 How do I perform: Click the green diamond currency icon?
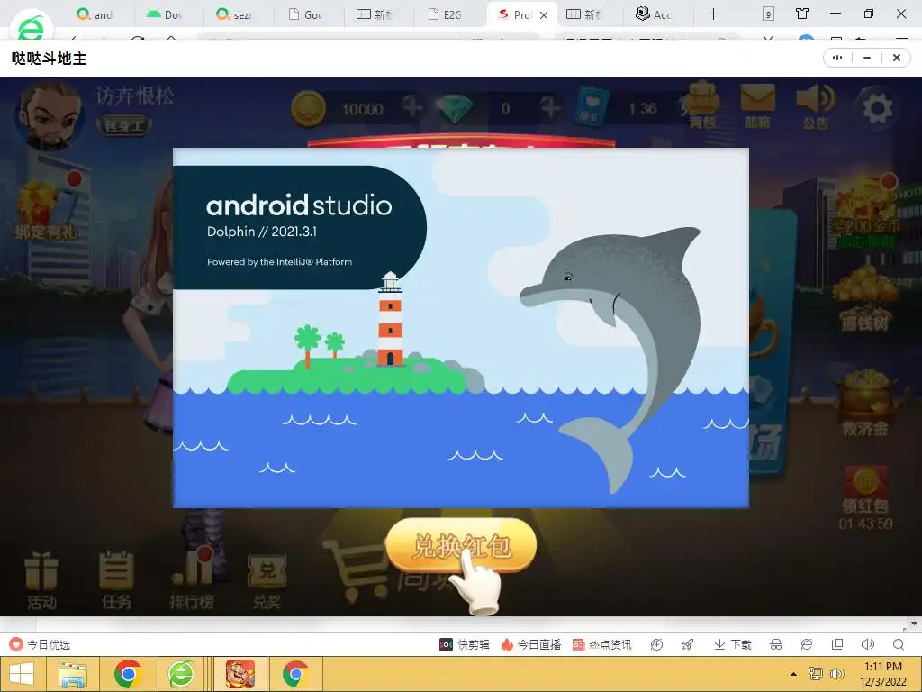tap(454, 109)
